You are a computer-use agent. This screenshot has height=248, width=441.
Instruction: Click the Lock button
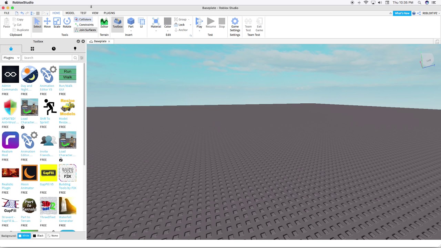(180, 25)
